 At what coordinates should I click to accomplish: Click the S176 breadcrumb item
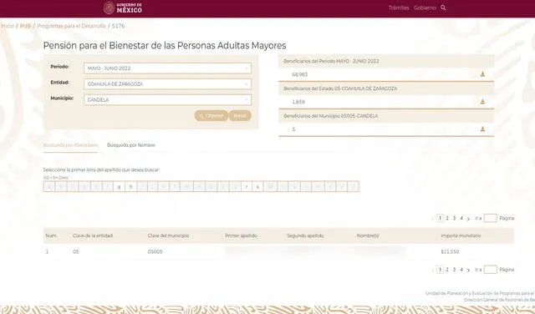click(119, 26)
